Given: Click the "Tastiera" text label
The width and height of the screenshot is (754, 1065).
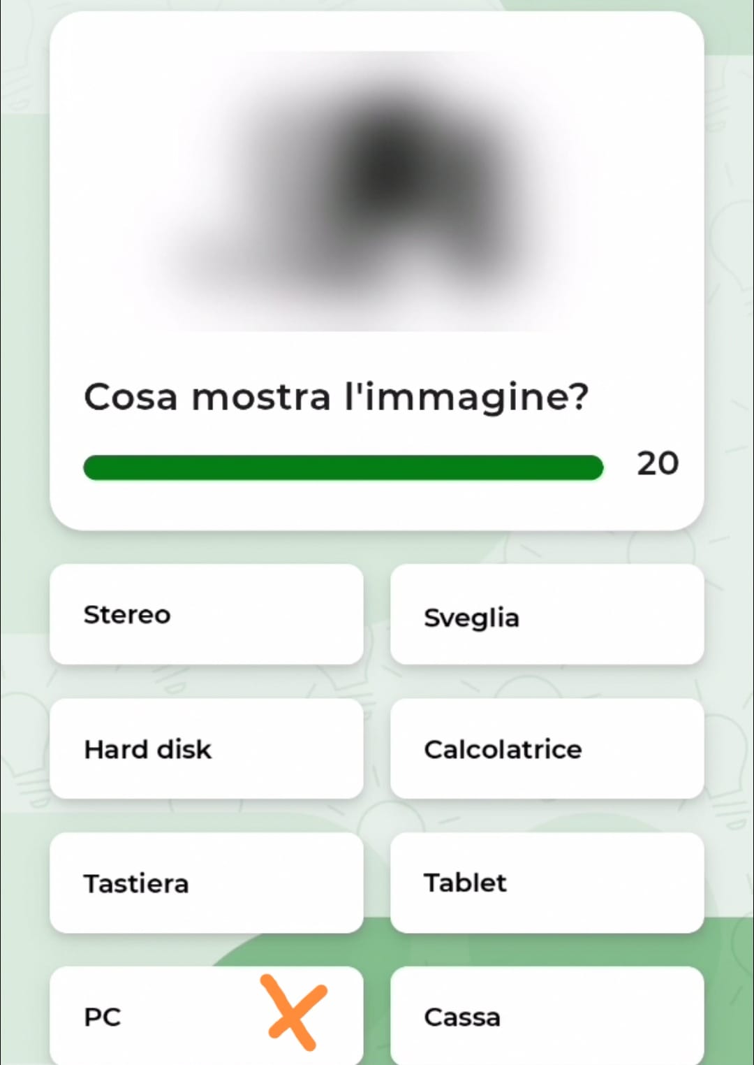Looking at the screenshot, I should 136,884.
